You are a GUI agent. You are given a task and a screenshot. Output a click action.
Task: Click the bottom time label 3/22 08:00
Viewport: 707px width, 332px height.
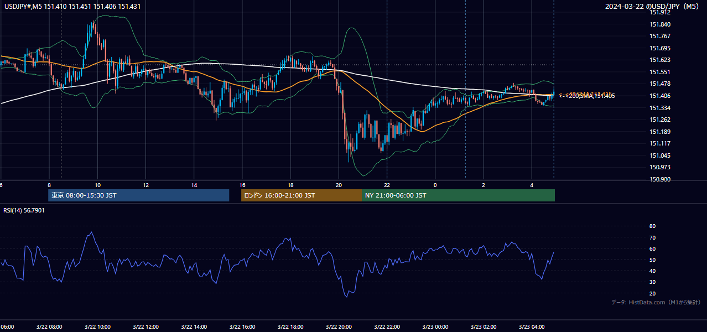49,326
